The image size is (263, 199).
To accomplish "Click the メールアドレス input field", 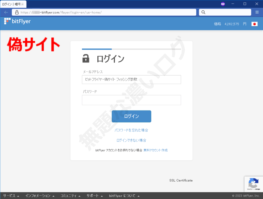I will point(131,79).
